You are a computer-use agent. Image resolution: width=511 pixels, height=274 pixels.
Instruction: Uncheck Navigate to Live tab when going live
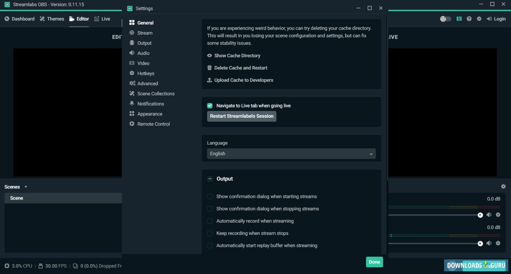pos(210,106)
